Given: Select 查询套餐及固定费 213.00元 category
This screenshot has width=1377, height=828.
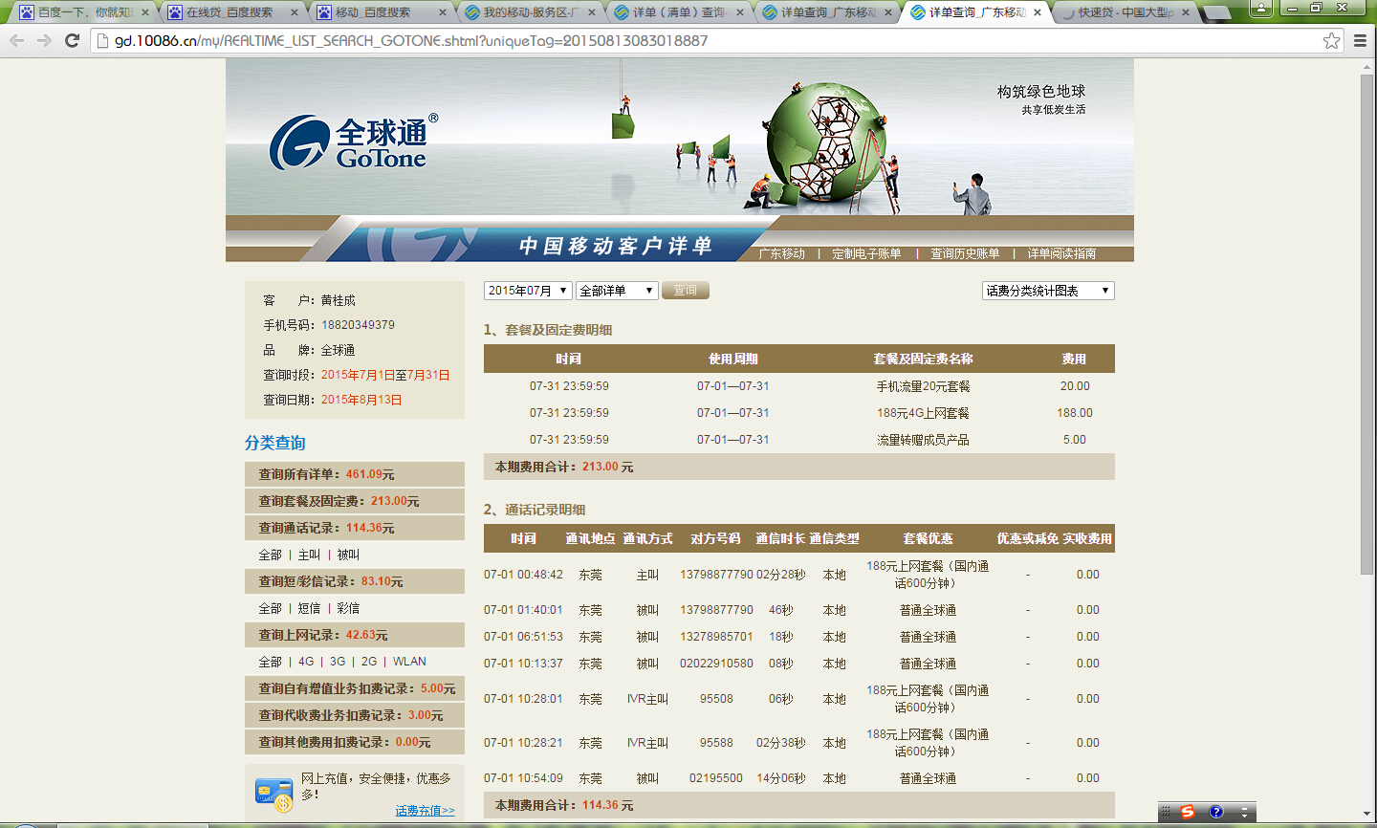Looking at the screenshot, I should pos(355,501).
